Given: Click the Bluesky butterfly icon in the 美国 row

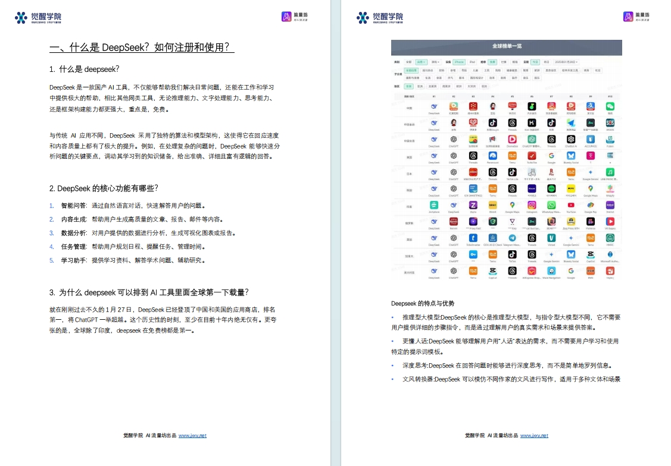Looking at the screenshot, I should pyautogui.click(x=571, y=156).
